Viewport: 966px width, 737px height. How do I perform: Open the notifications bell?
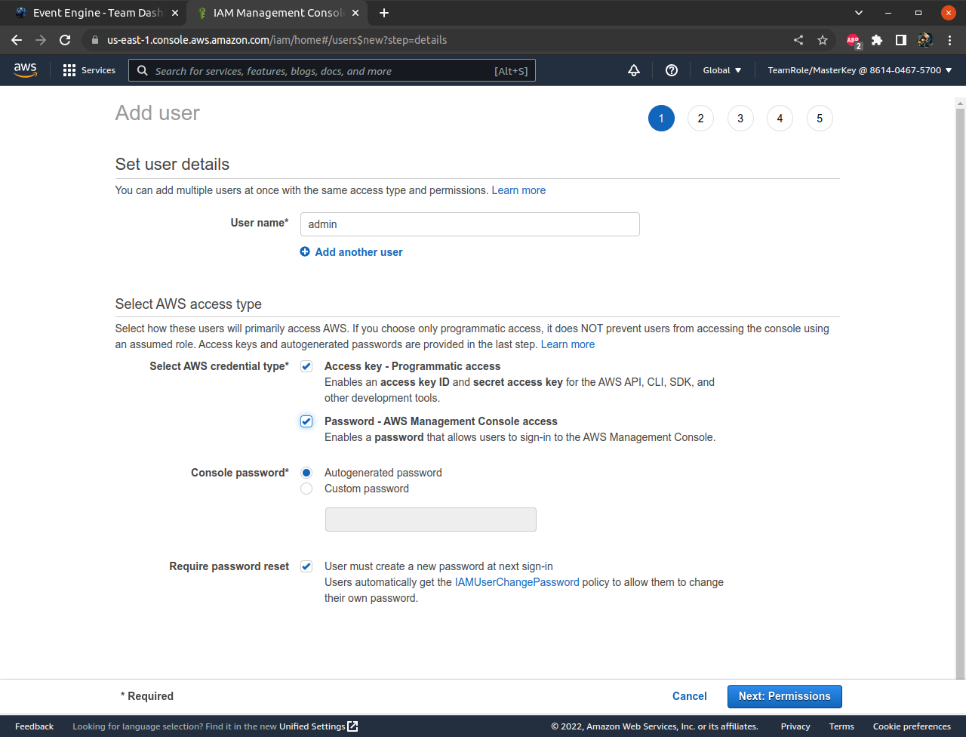click(x=634, y=70)
